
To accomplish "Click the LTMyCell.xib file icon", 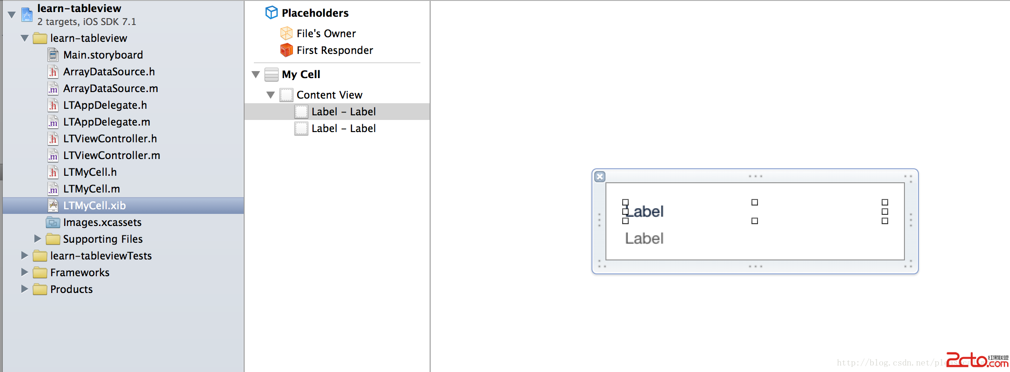I will point(53,206).
